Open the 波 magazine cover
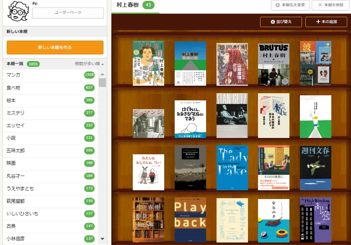 [316, 63]
